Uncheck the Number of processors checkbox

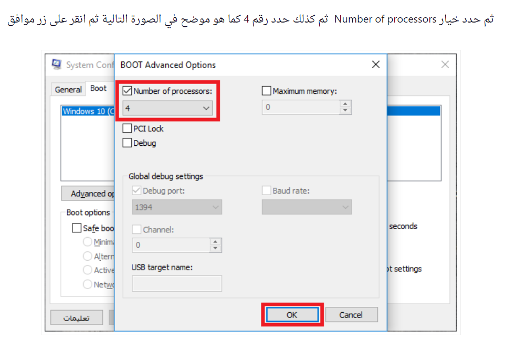coord(127,91)
